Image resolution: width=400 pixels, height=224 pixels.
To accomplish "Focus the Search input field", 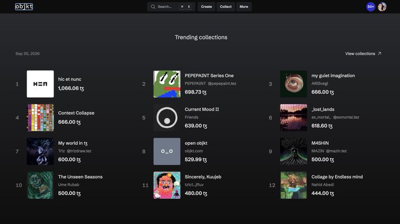I will click(x=171, y=6).
